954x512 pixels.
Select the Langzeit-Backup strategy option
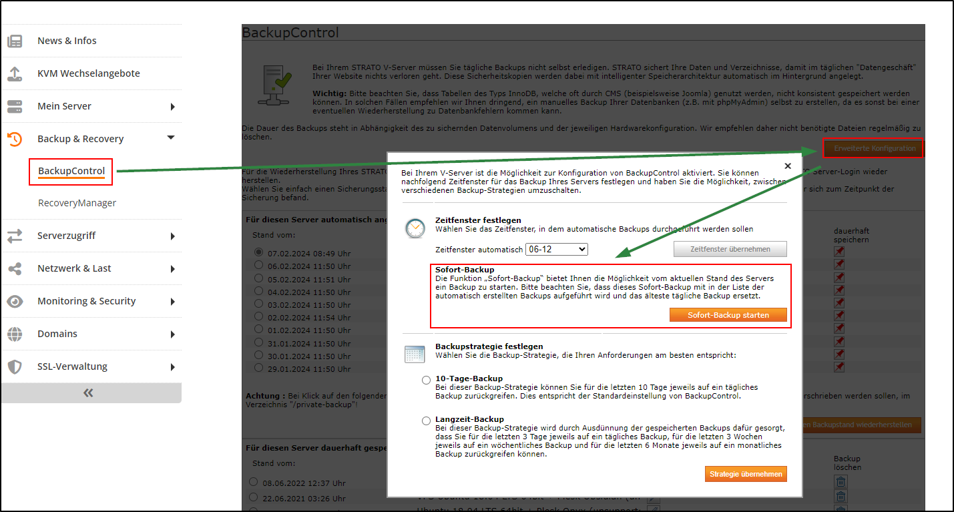(x=427, y=421)
